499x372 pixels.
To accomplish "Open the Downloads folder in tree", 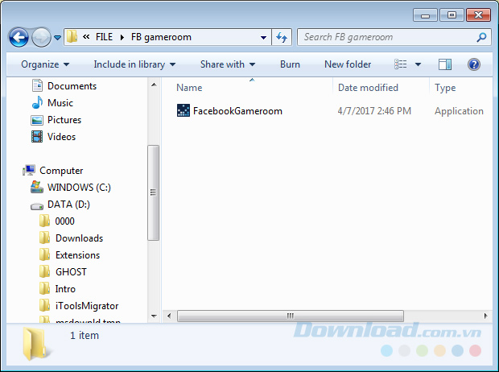I will (x=79, y=238).
